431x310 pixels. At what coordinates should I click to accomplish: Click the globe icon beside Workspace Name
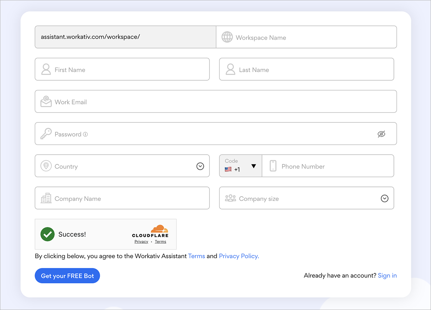227,37
